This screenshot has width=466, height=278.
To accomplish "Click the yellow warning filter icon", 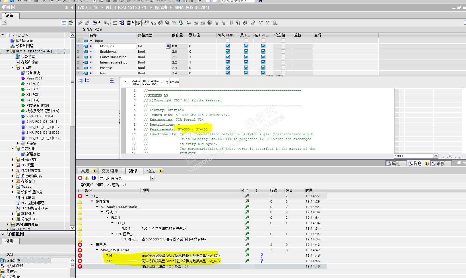I will (x=87, y=178).
